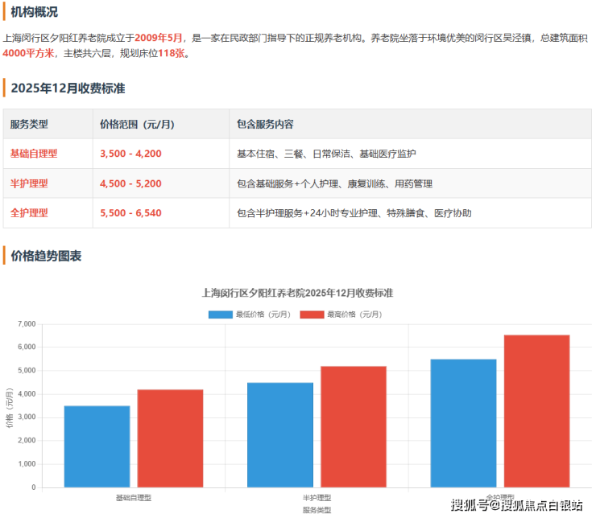This screenshot has height=518, width=596.
Task: Select 基础自理型 in the table
Action: point(34,154)
